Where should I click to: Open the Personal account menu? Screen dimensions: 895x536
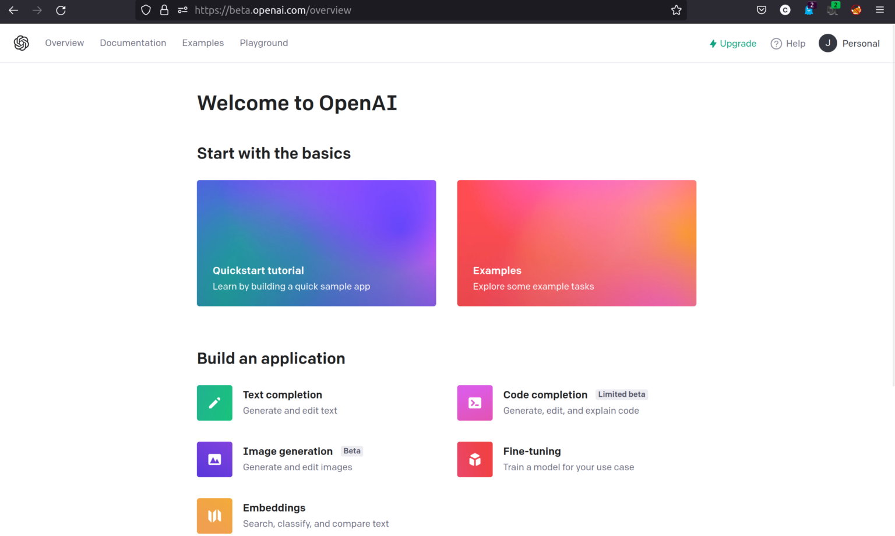click(849, 43)
